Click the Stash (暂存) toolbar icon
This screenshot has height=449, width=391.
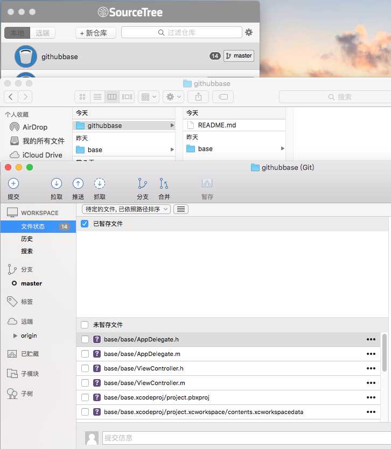pyautogui.click(x=207, y=183)
